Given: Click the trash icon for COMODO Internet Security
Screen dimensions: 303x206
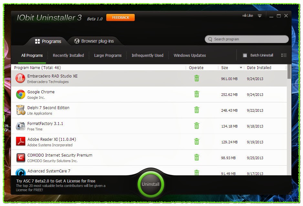Looking at the screenshot, I should point(196,158).
